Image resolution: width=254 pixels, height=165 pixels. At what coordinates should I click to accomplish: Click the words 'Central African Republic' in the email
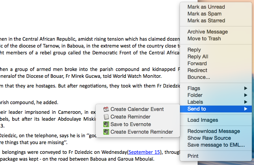point(49,39)
